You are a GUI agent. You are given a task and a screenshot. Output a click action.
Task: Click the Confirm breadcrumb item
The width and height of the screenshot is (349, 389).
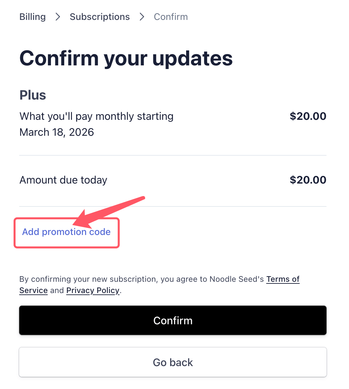[x=171, y=17]
